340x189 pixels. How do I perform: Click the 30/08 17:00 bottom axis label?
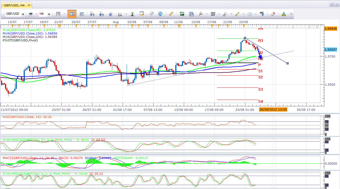pyautogui.click(x=306, y=110)
